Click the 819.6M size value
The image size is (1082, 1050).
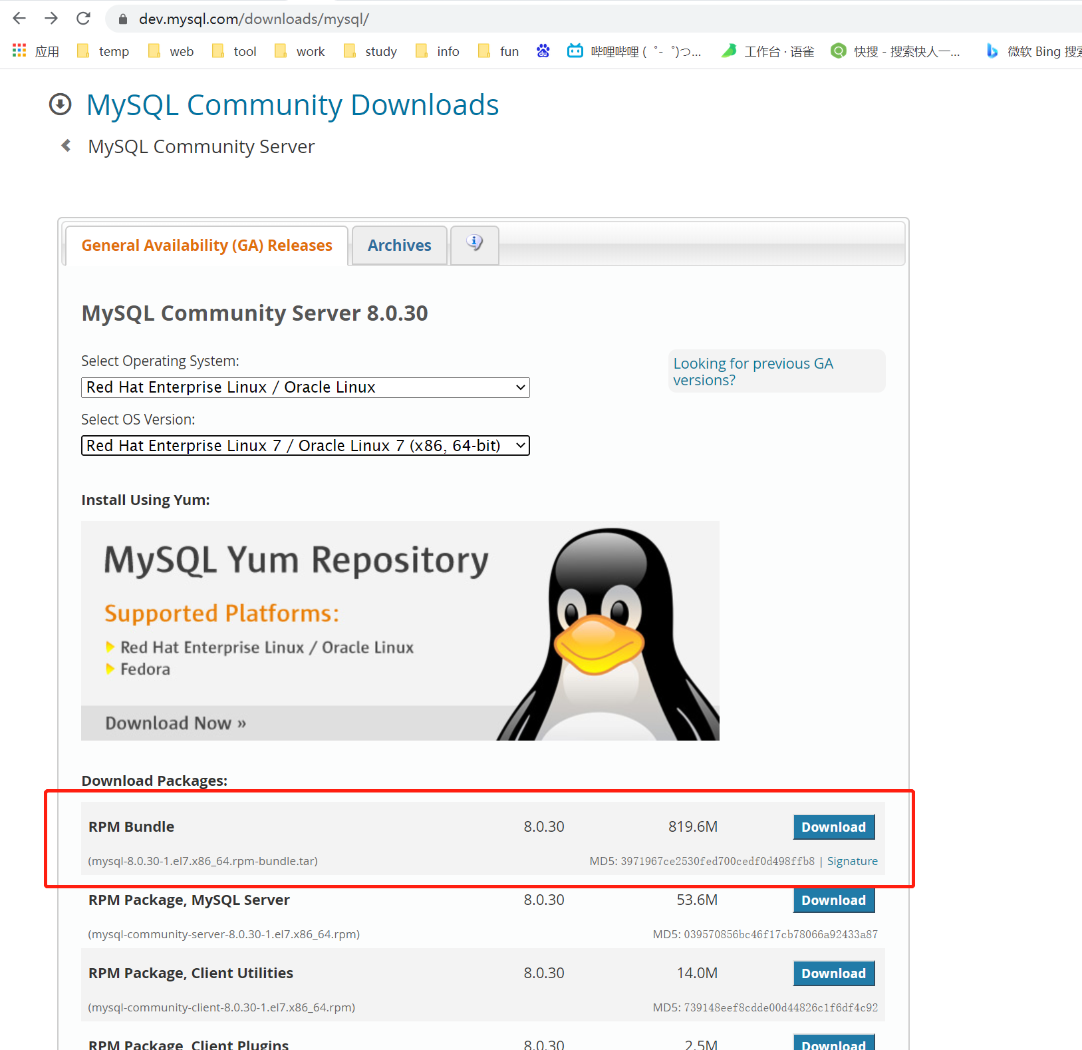[693, 826]
